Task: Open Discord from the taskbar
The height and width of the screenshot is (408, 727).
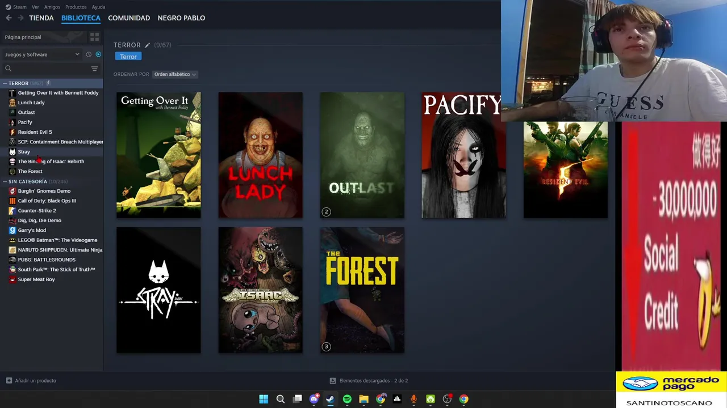Action: [314, 399]
